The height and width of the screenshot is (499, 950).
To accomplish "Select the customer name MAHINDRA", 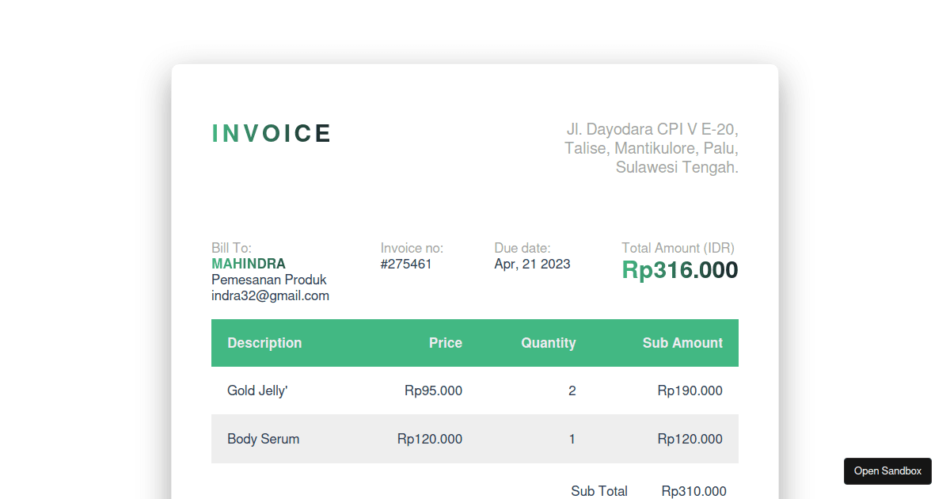I will (249, 264).
